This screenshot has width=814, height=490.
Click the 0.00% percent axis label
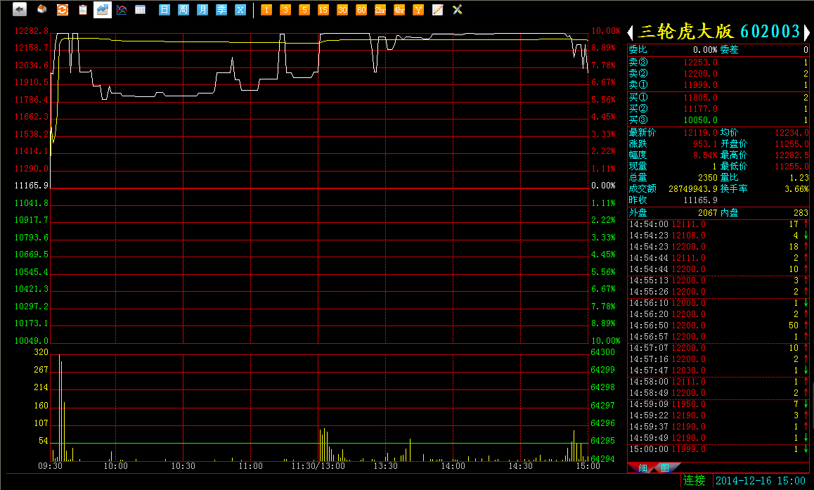pos(603,186)
